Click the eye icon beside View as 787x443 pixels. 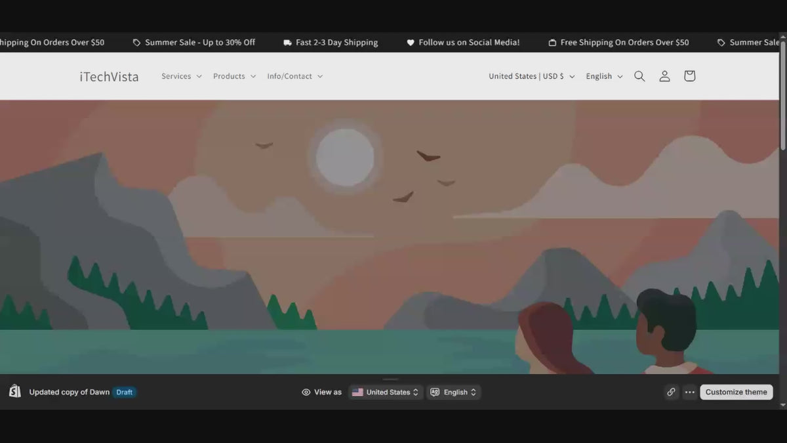pyautogui.click(x=306, y=392)
